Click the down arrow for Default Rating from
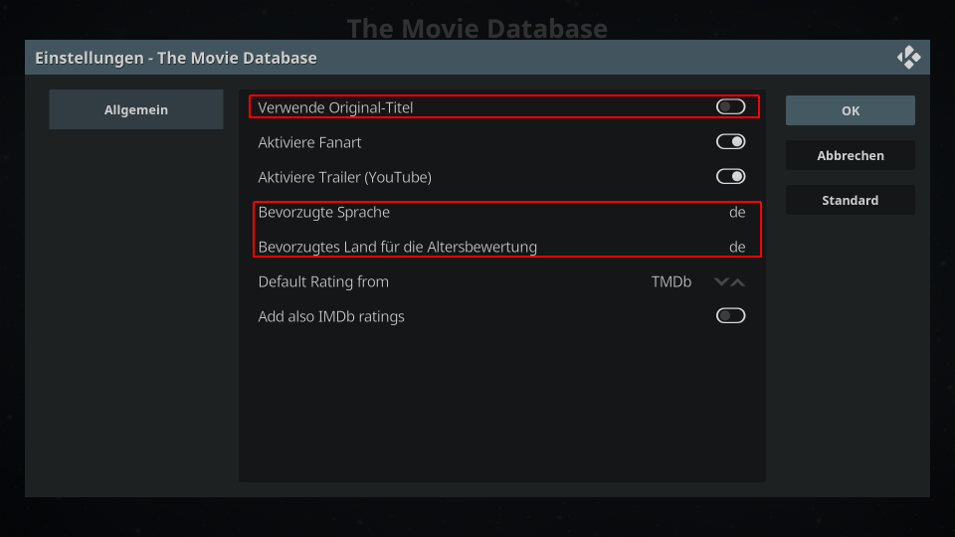The width and height of the screenshot is (955, 537). click(x=721, y=281)
